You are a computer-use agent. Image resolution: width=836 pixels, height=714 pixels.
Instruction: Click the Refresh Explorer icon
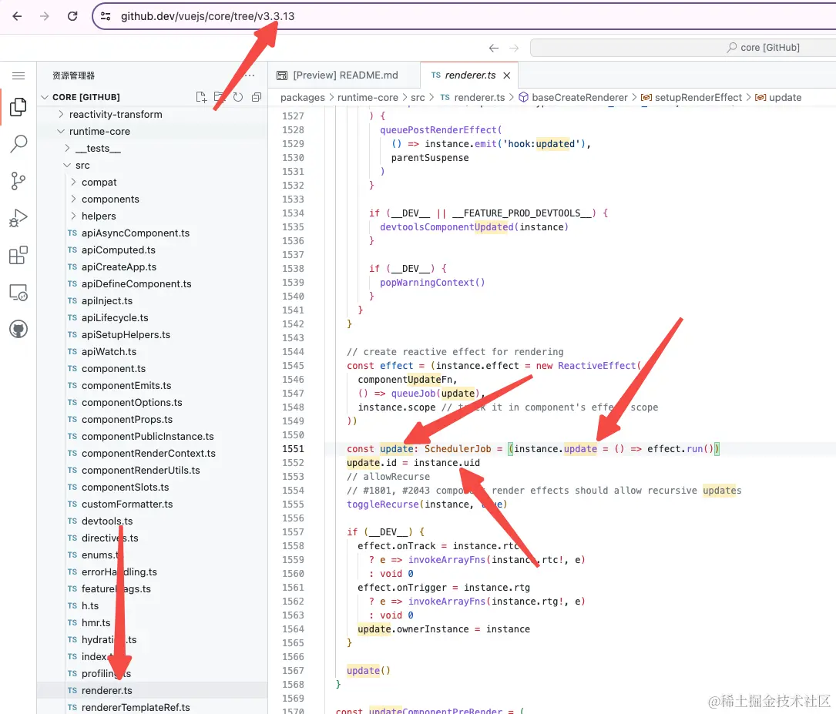[x=238, y=97]
